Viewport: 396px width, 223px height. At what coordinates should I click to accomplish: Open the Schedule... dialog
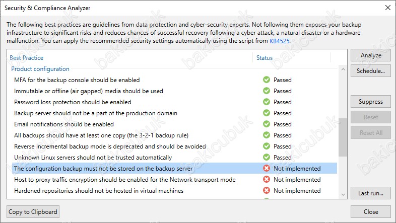(x=371, y=71)
